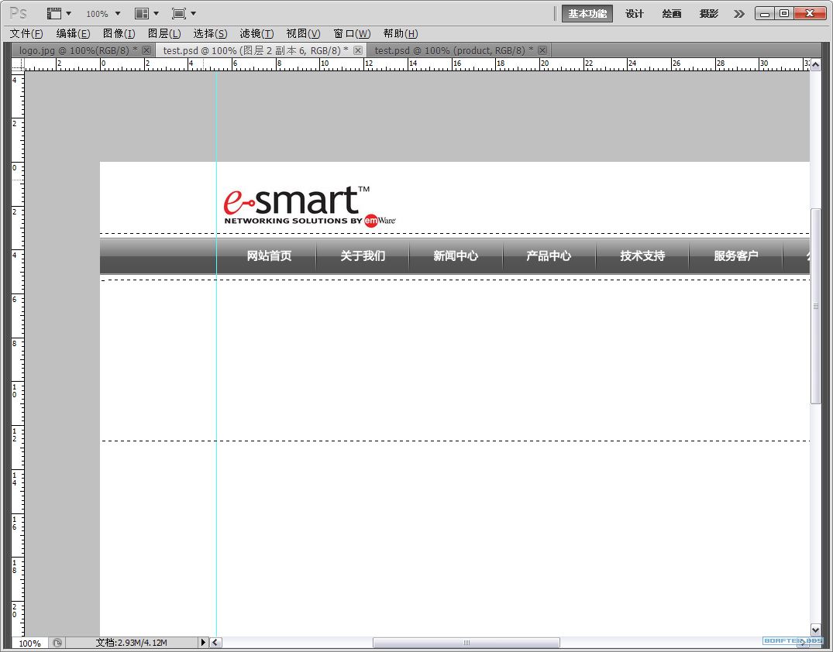The height and width of the screenshot is (652, 833).
Task: Show more workspaces with the double chevron
Action: [x=739, y=14]
